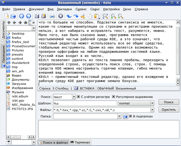181x146 pixels.
Task: Cut selection with the scissors icon
Action: [x=83, y=16]
